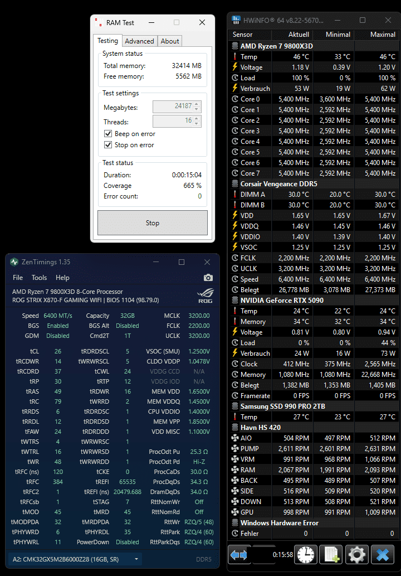Click the tCL value 26 in ZenTimings
This screenshot has height=576, width=401.
pos(58,351)
